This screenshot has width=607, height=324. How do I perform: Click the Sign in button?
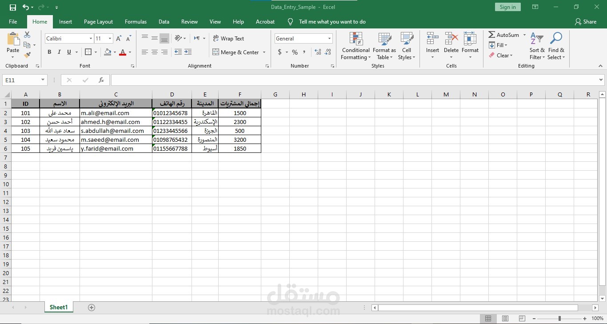507,7
